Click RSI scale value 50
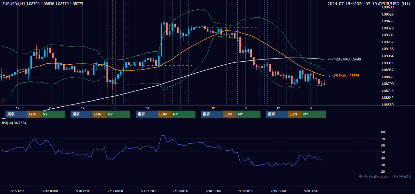 383,152
